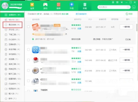Click the 网络应用 globe icon

click(6, 69)
